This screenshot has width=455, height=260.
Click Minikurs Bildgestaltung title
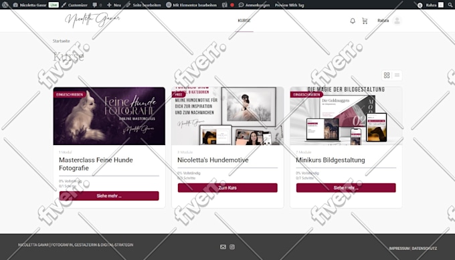[x=331, y=160]
